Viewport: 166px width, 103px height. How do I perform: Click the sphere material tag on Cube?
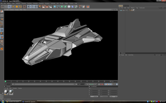point(134,10)
